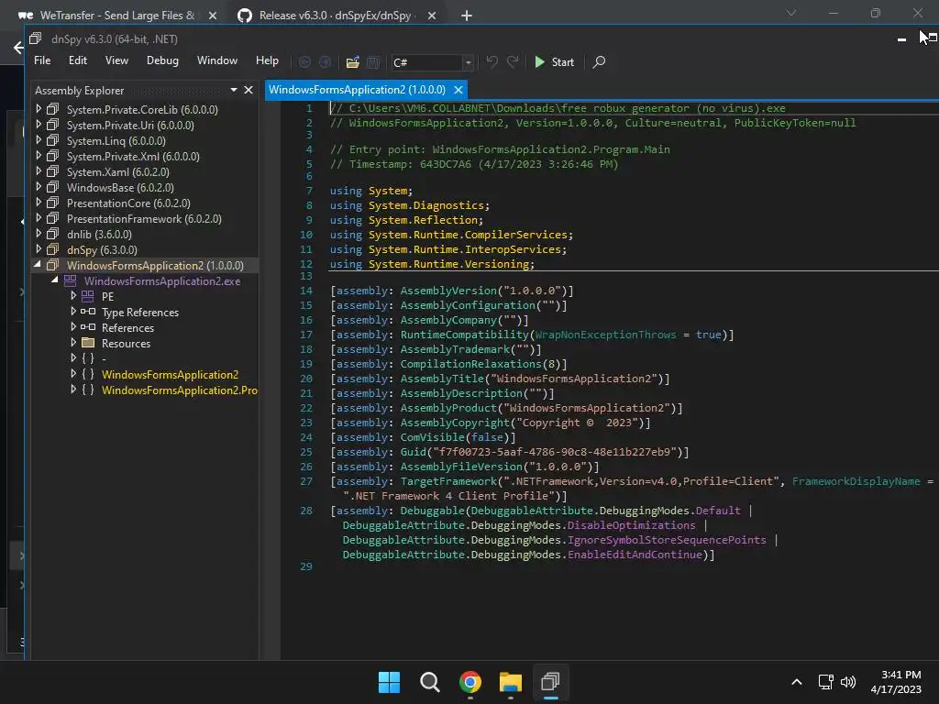Expand the System.Xaml assembly node
The image size is (939, 704).
point(39,171)
